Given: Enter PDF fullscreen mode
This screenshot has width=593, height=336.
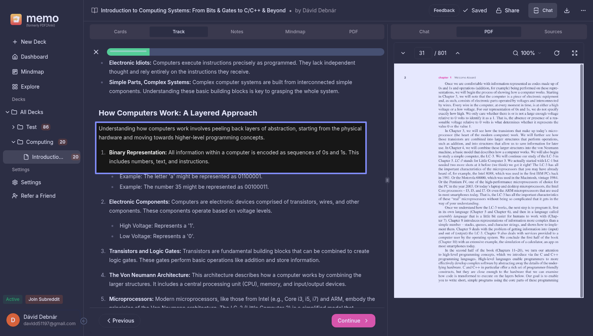Looking at the screenshot, I should click(574, 53).
